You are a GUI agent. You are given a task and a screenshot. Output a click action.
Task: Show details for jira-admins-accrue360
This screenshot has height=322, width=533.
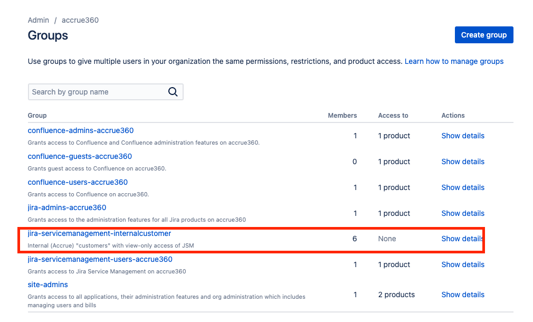(x=463, y=213)
